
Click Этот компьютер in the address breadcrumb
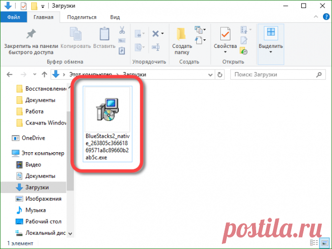(91, 75)
